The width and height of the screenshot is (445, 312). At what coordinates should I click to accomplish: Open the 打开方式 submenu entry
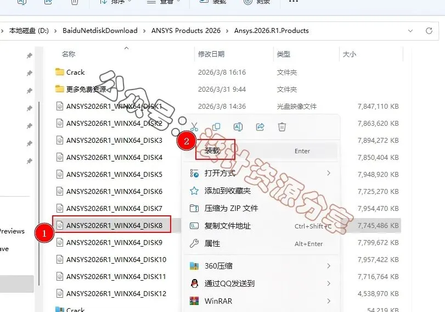261,173
